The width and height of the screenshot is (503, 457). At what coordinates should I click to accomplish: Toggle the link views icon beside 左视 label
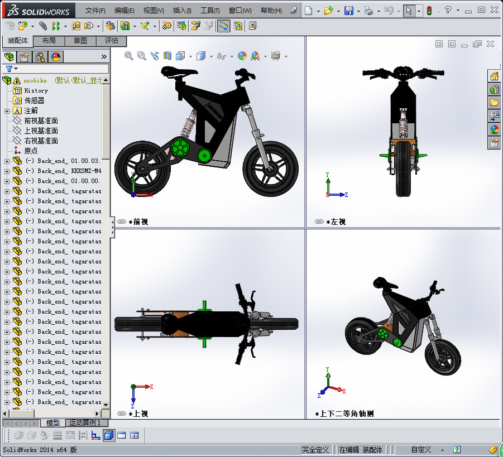pos(319,222)
